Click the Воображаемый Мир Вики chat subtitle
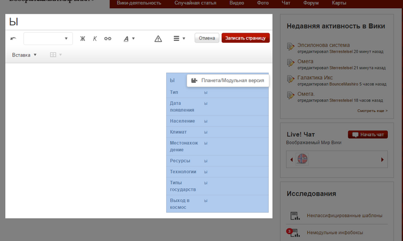Image resolution: width=403 pixels, height=241 pixels. tap(314, 142)
